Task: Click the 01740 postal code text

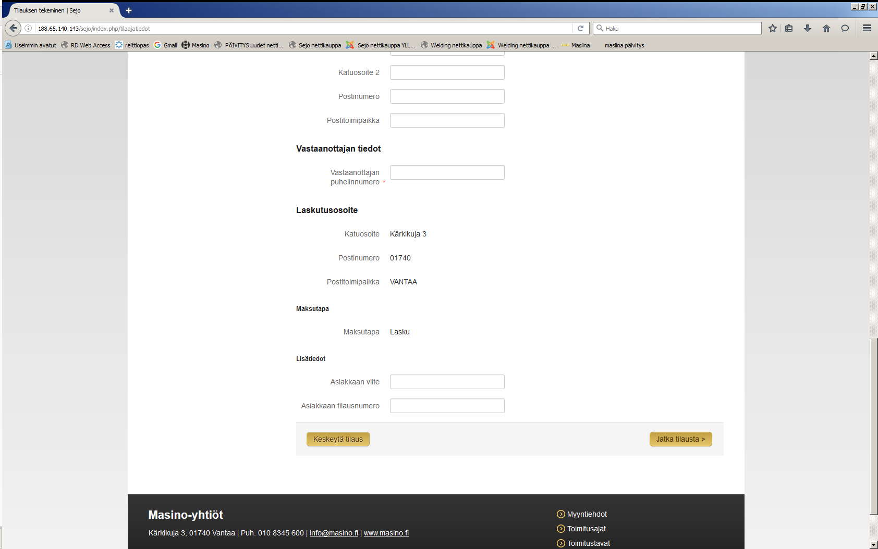Action: tap(400, 258)
